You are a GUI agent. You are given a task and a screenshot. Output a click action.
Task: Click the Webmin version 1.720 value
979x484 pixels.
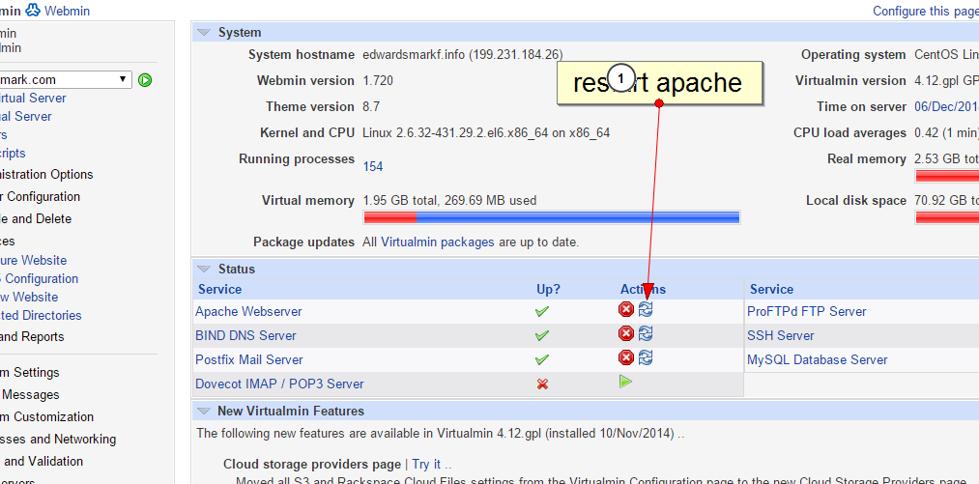[378, 80]
